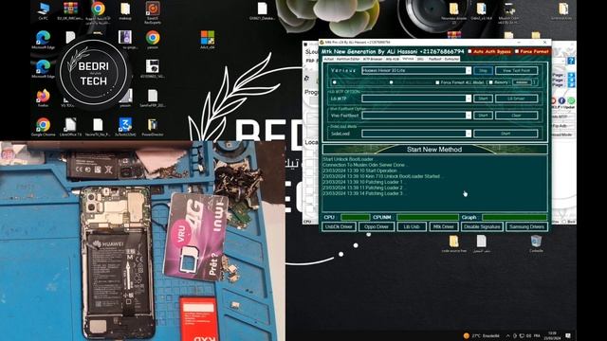Open the Firefox desktop shortcut
This screenshot has width=607, height=341.
click(43, 98)
